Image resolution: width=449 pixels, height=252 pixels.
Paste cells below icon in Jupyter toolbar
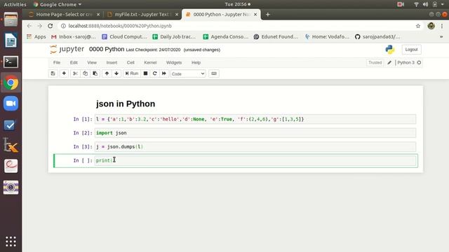click(95, 73)
